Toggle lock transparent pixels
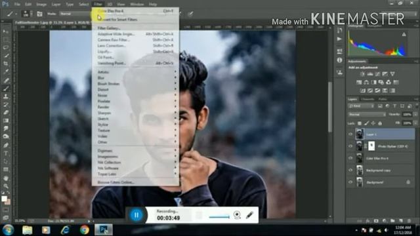Image resolution: width=420 pixels, height=236 pixels. point(360,123)
